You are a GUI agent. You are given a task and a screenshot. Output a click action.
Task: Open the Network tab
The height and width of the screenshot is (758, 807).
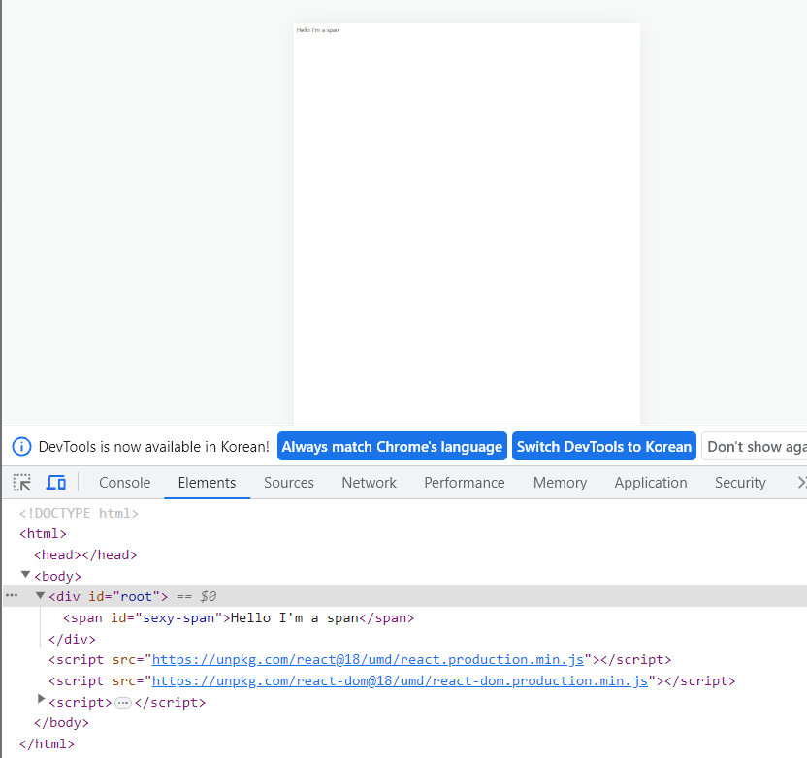(369, 483)
